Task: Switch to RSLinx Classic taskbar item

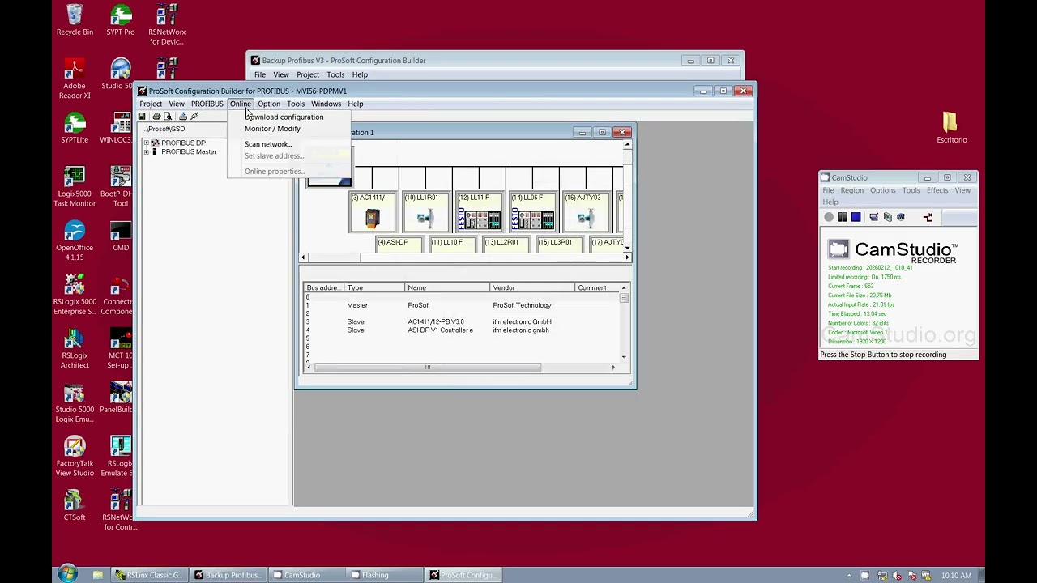Action: click(x=149, y=575)
